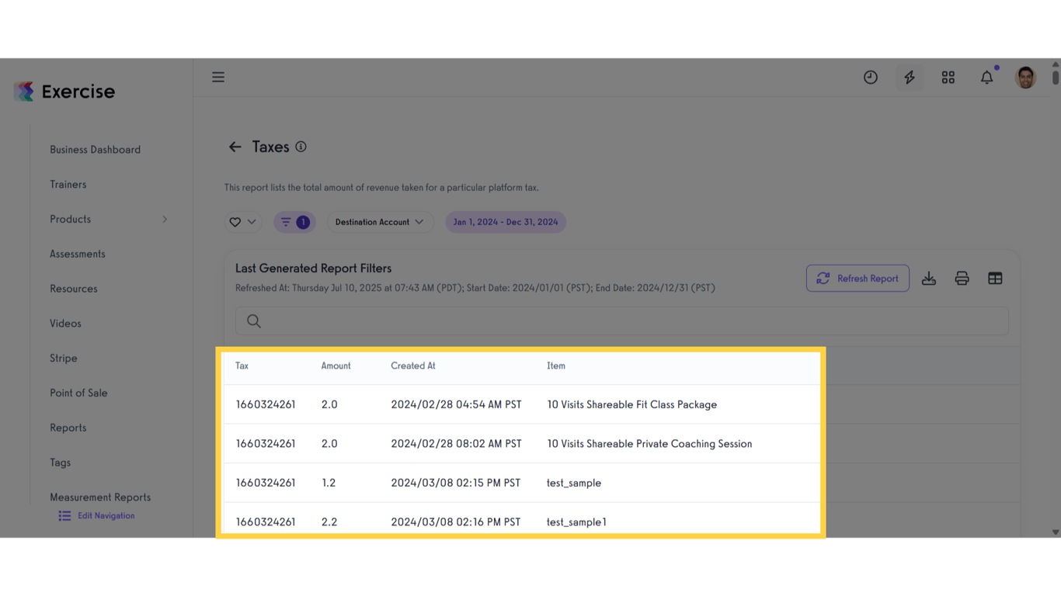Open the hamburger menu icon
Viewport: 1061px width, 596px height.
(218, 78)
